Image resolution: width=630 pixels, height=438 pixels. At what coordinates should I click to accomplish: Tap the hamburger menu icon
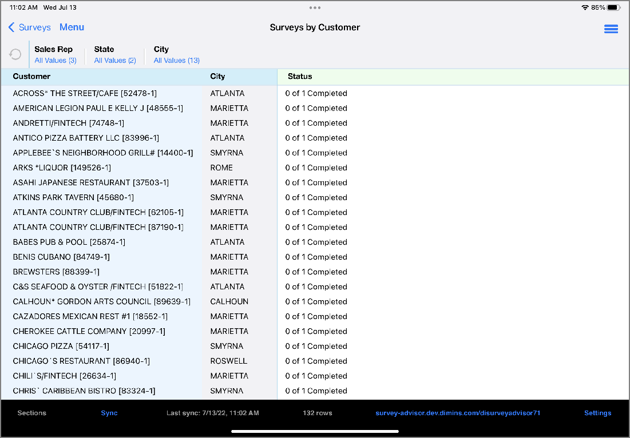coord(611,29)
